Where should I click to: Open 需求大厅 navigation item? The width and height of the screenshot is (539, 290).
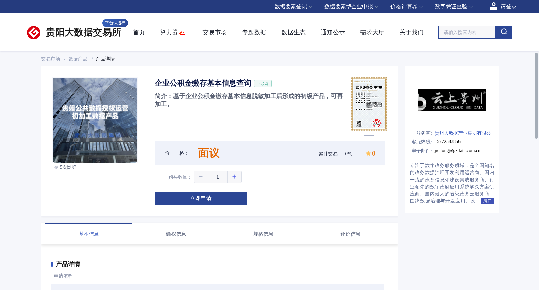coord(372,32)
